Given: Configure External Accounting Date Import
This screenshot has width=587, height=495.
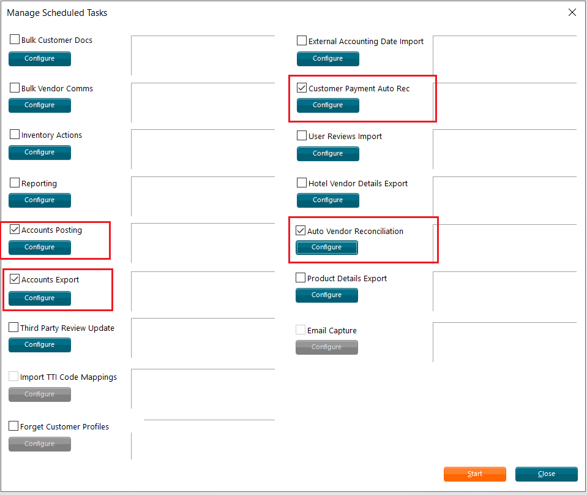Looking at the screenshot, I should click(x=328, y=59).
